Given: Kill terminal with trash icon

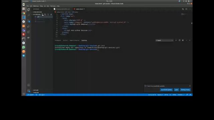Looking at the screenshot, I should (183, 40).
